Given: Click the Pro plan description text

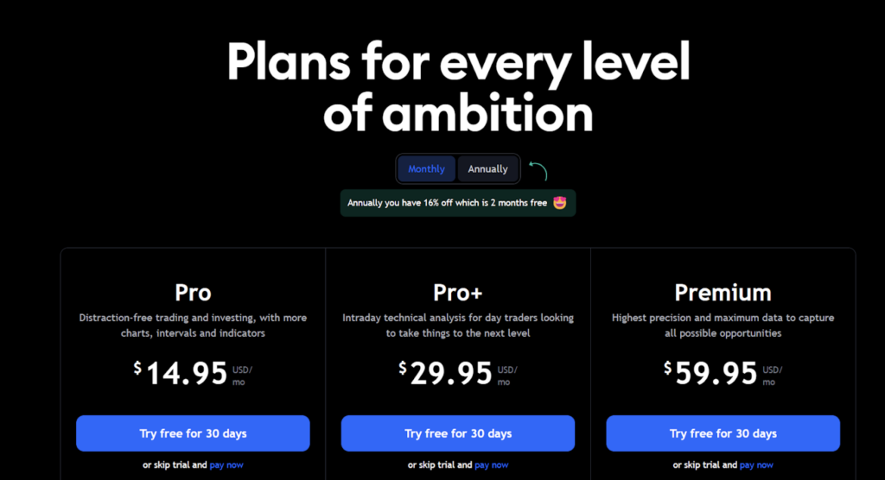Looking at the screenshot, I should pyautogui.click(x=193, y=325).
